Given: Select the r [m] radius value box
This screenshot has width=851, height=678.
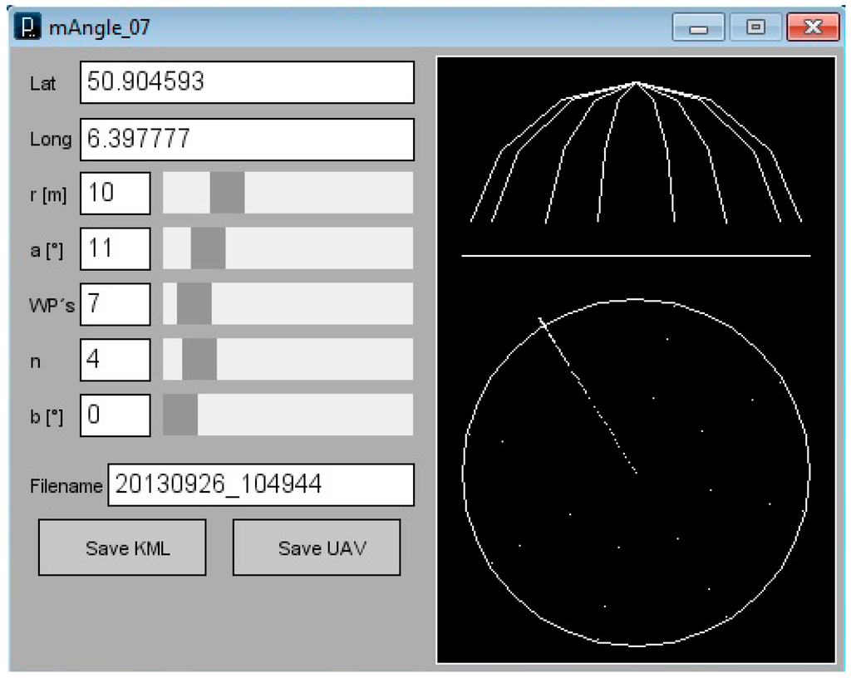Looking at the screenshot, I should [x=116, y=193].
